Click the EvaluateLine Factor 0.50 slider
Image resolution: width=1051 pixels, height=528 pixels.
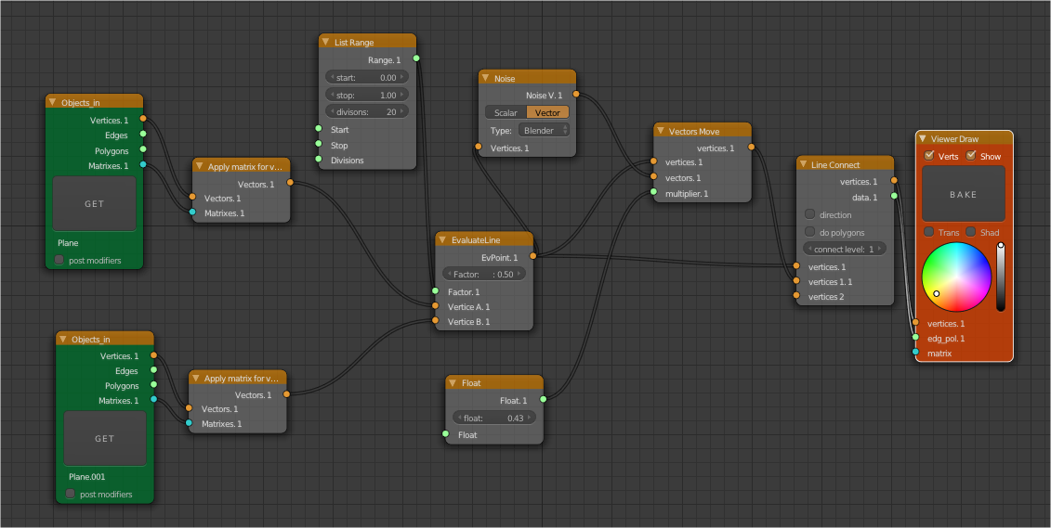pos(484,275)
